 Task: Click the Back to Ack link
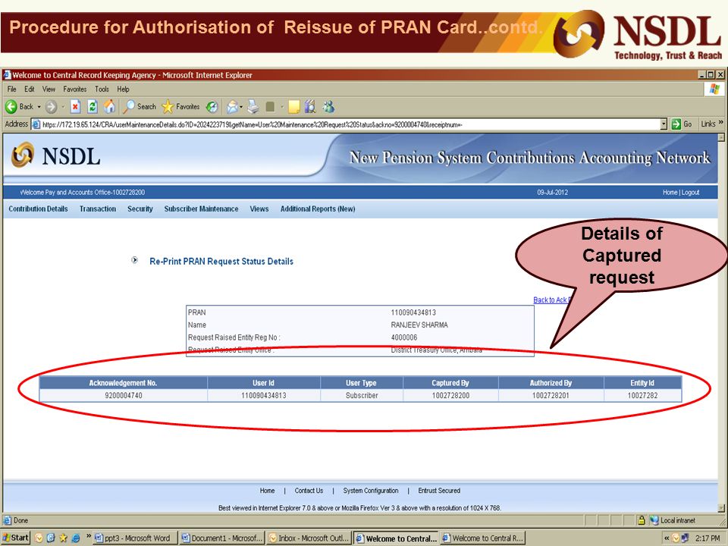coord(552,300)
